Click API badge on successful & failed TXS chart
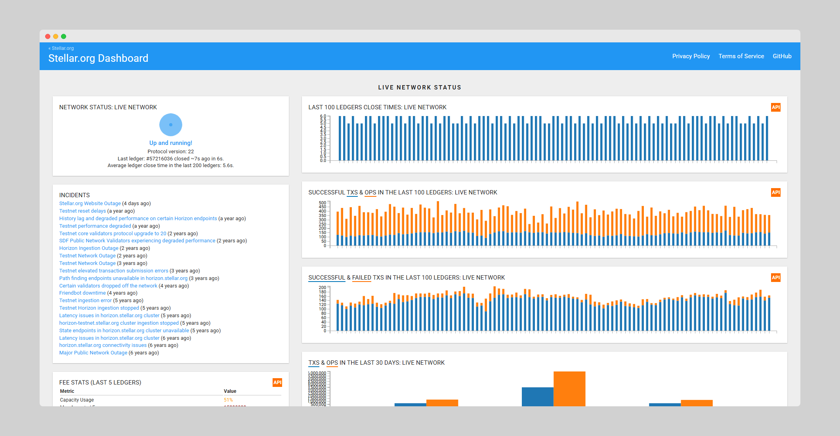 [x=775, y=278]
